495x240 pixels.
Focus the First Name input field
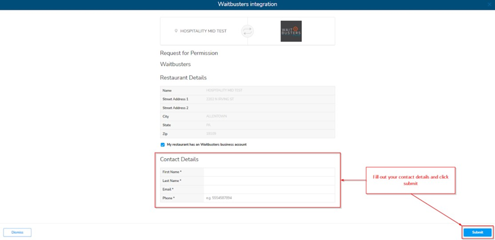pyautogui.click(x=269, y=172)
